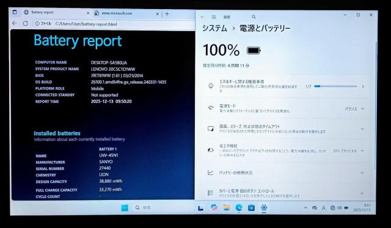Image resolution: width=391 pixels, height=228 pixels.
Task: Open search in the Settings window
Action: tap(254, 16)
